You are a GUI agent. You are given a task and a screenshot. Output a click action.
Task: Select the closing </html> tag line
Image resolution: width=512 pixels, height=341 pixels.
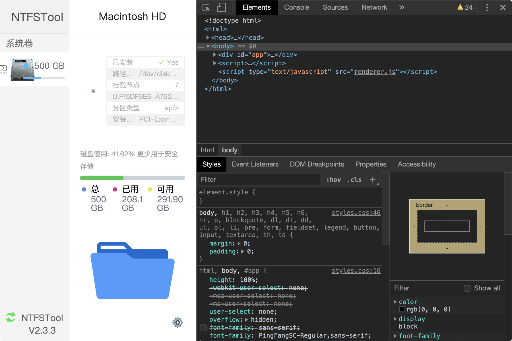pos(218,89)
